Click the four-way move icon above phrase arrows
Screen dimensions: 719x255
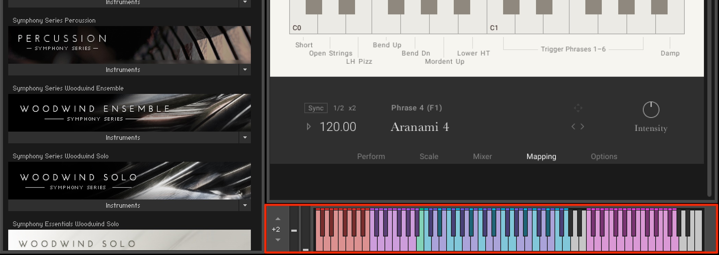point(578,108)
